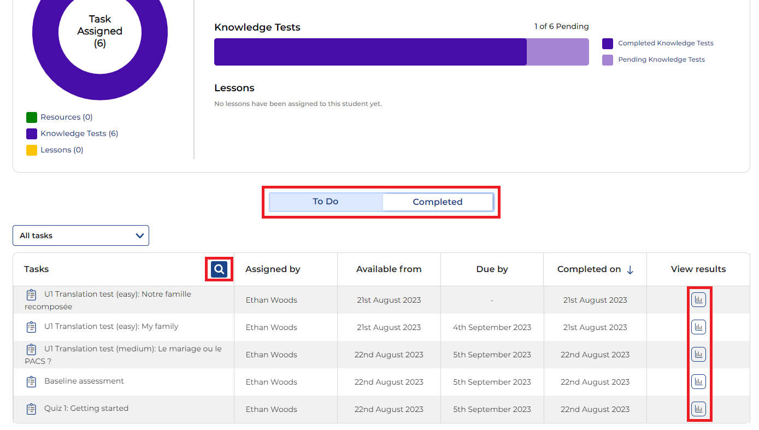This screenshot has height=430, width=759.
Task: View results chart for Baseline assessment
Action: (x=698, y=382)
